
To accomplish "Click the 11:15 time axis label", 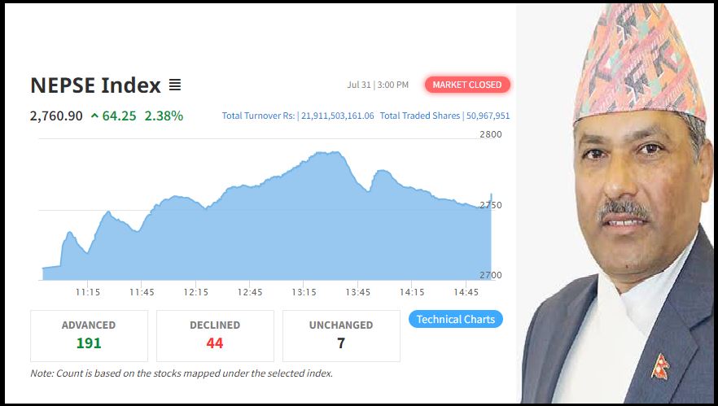I will [88, 292].
